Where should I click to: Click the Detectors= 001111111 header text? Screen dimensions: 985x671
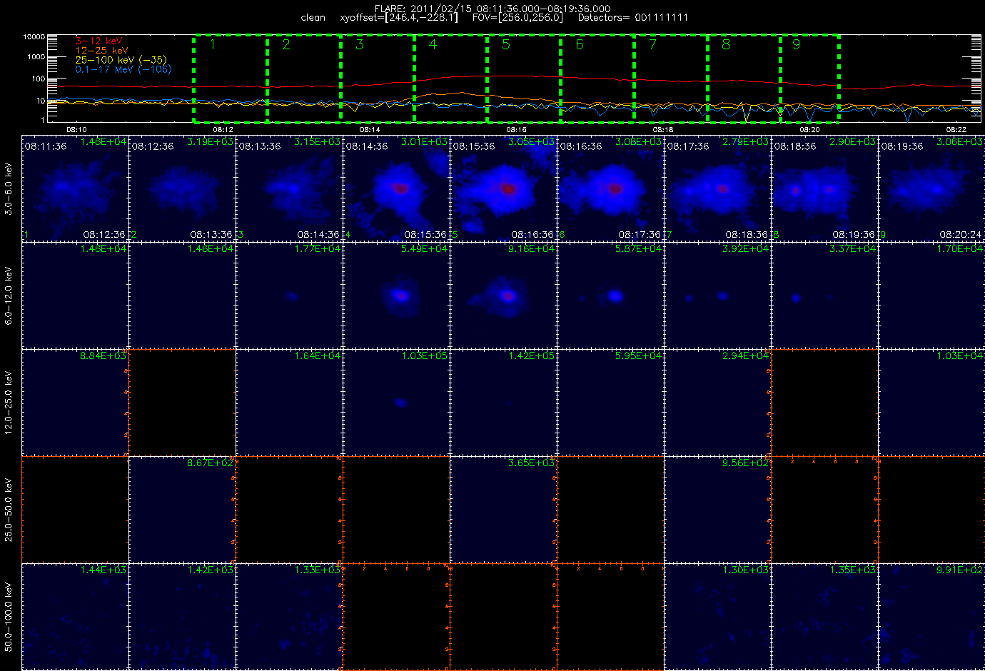tap(633, 18)
